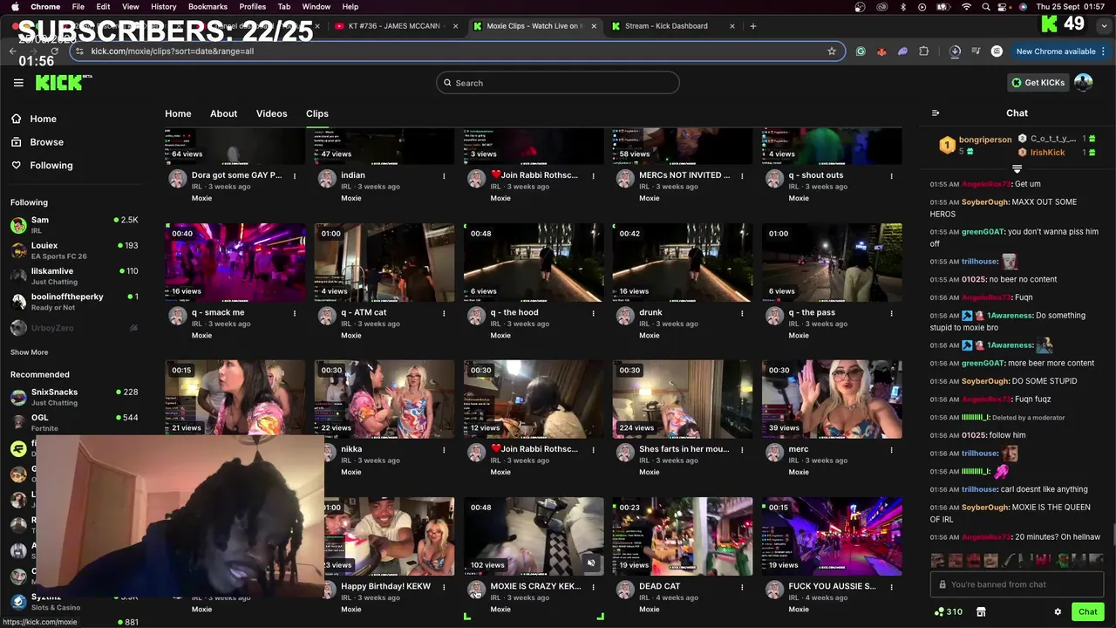Open options for 'q - ATM cat' clip
Screen dimensions: 1116x628
coord(444,313)
